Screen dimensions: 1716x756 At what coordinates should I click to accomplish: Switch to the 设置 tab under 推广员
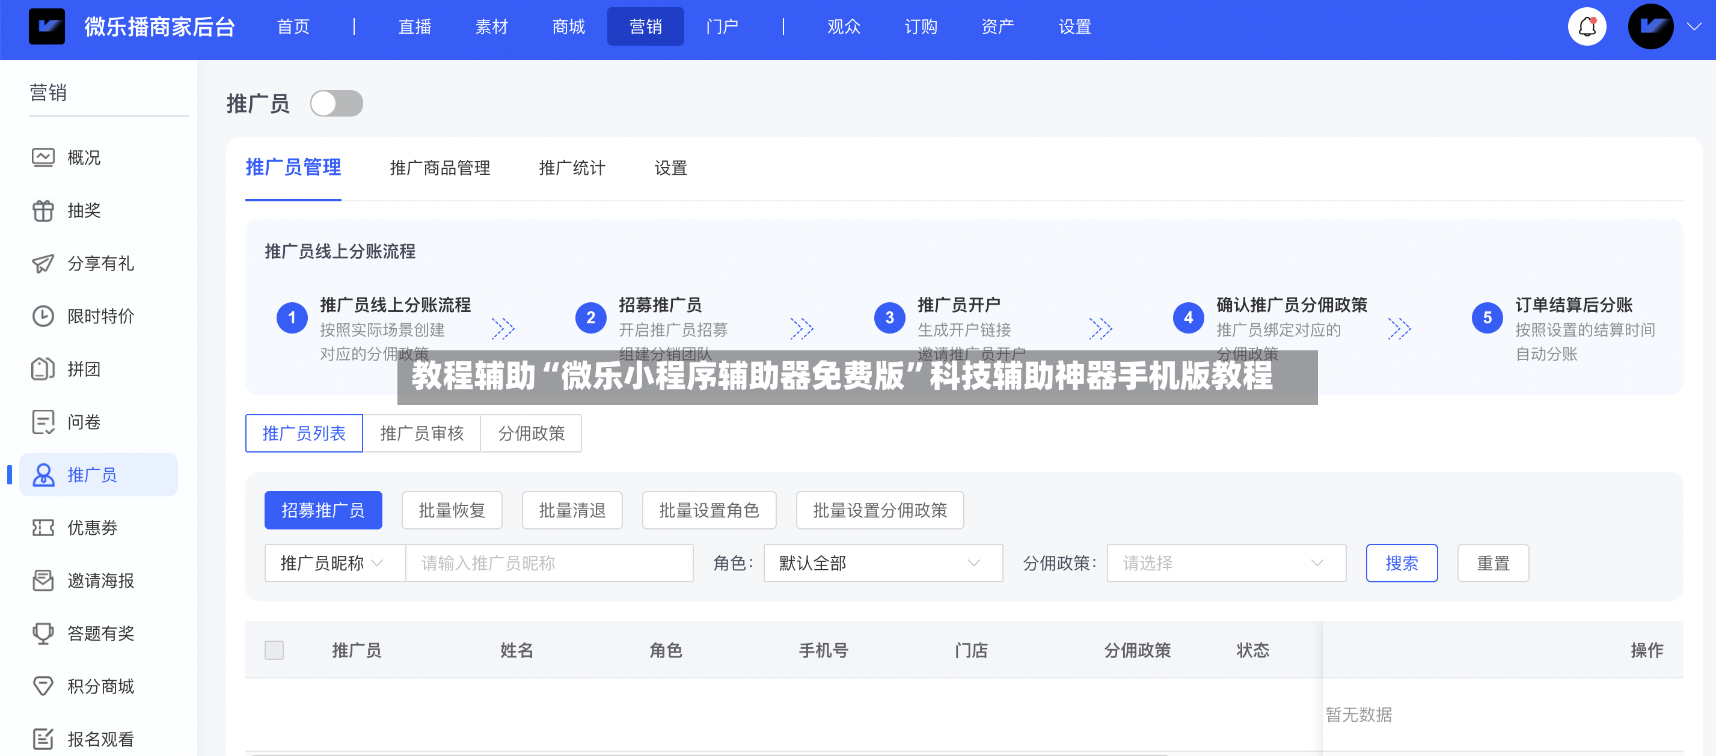pos(671,168)
